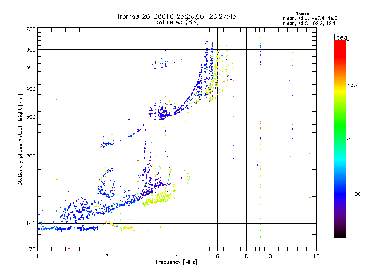Select the colorbar tick label "-100"
The width and height of the screenshot is (372, 279).
(x=354, y=194)
